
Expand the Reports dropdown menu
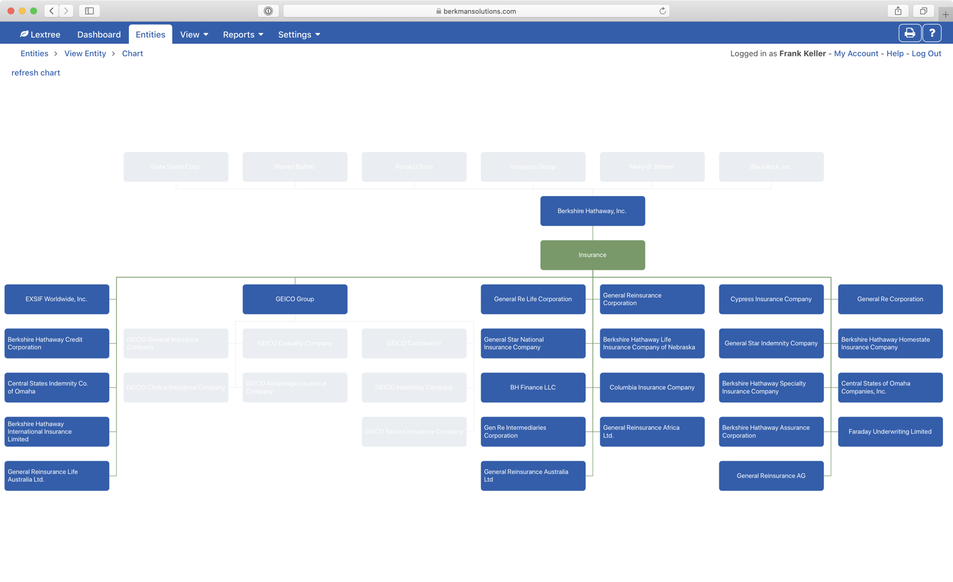(243, 35)
